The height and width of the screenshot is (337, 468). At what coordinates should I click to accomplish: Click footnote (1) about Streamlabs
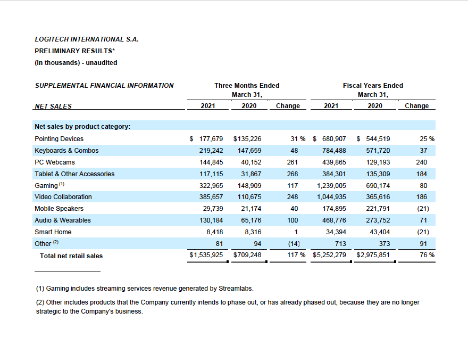pos(145,289)
